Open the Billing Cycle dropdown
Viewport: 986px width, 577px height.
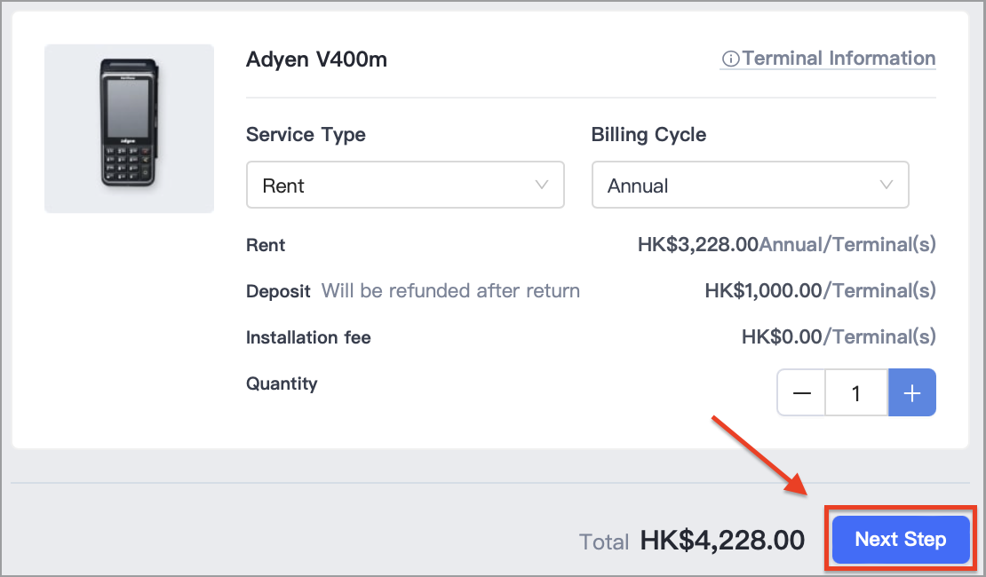pyautogui.click(x=751, y=185)
